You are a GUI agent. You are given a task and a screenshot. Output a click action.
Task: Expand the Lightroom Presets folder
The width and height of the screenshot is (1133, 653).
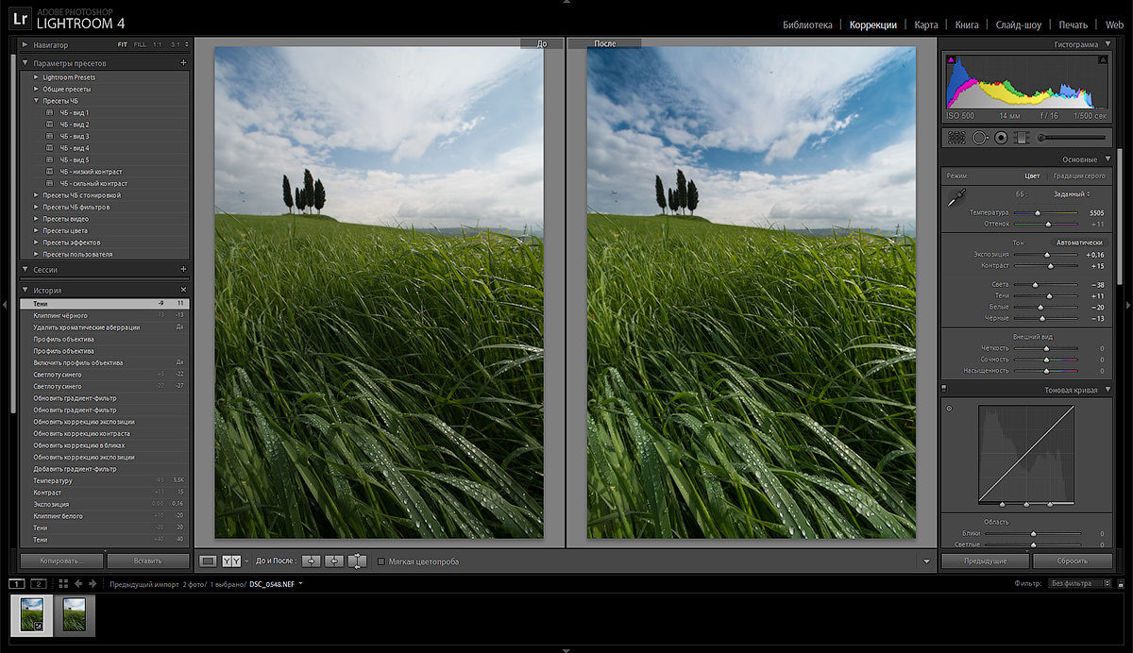click(x=36, y=77)
